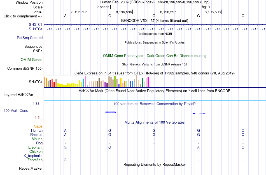Click the Chicken species label

point(36,151)
